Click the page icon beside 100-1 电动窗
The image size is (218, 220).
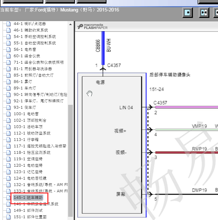(x=9, y=114)
